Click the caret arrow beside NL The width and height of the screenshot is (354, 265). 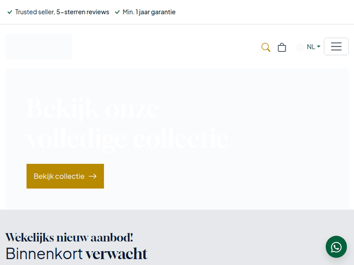pos(319,47)
